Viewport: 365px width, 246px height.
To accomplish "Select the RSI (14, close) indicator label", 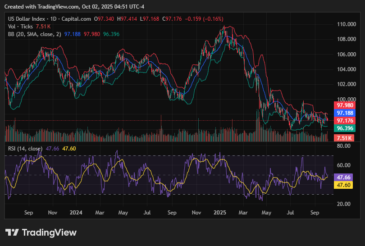I will pyautogui.click(x=26, y=149).
